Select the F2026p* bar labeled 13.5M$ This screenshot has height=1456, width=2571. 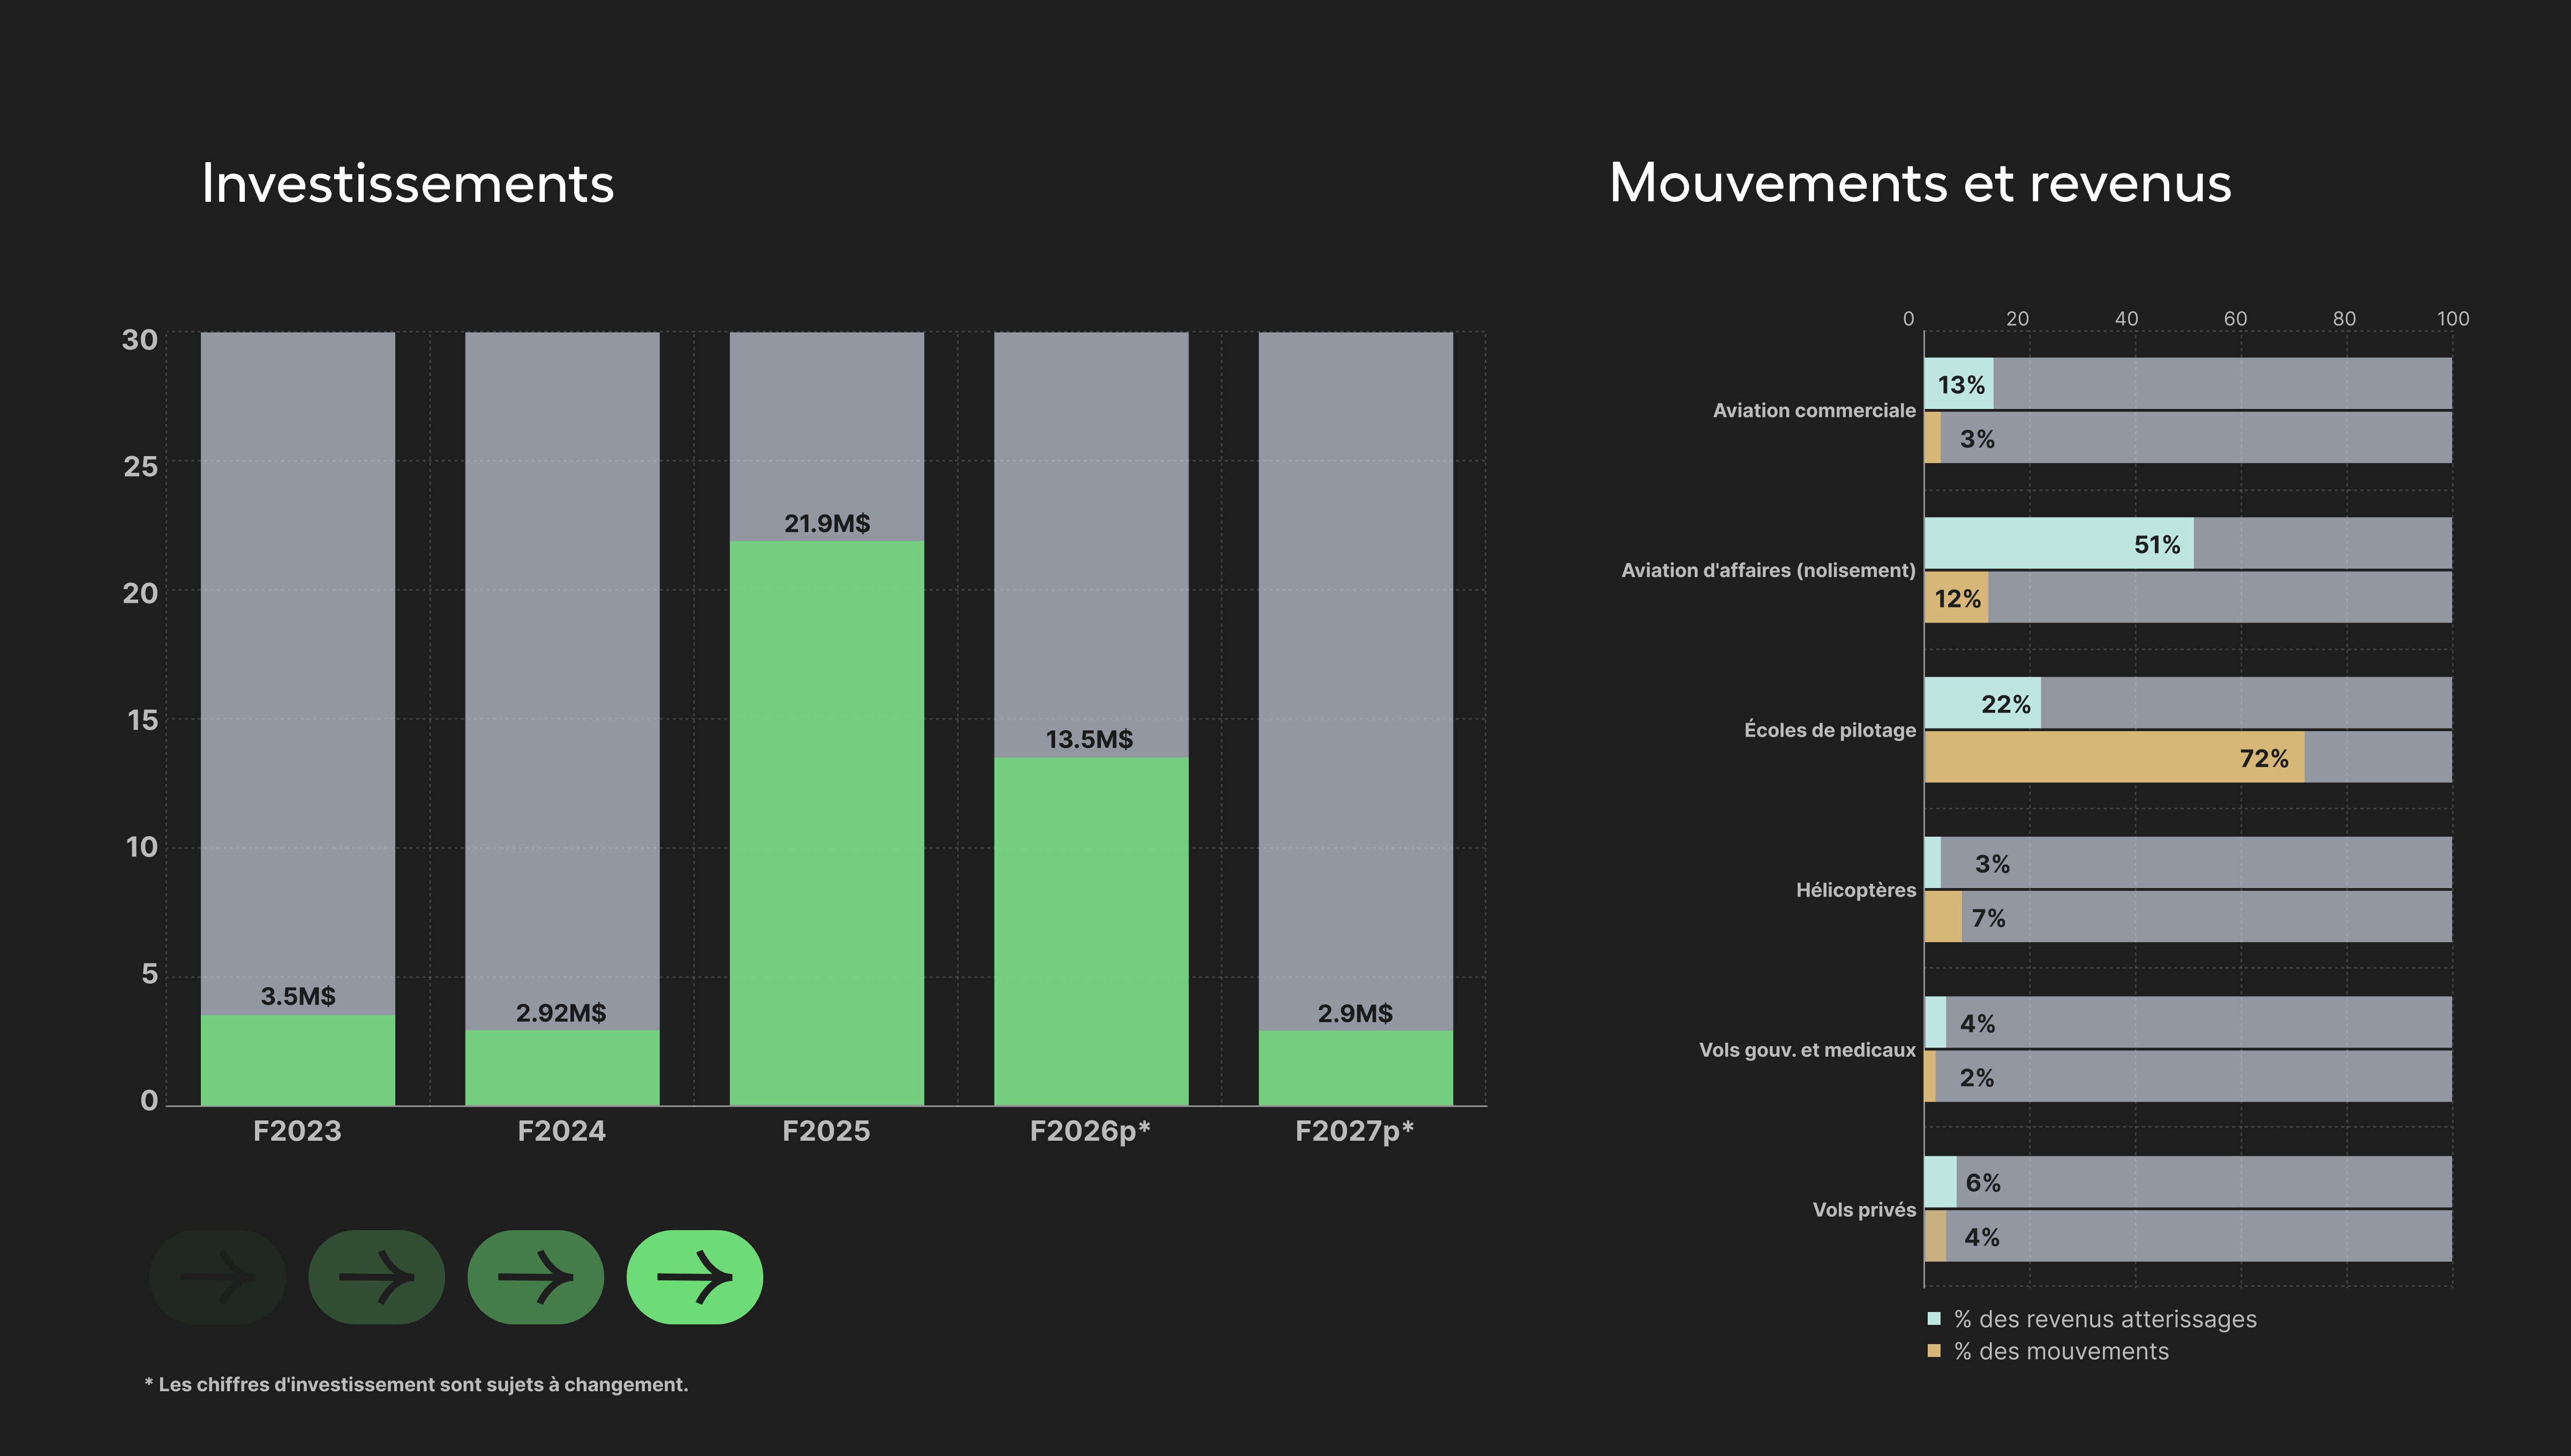tap(1091, 930)
